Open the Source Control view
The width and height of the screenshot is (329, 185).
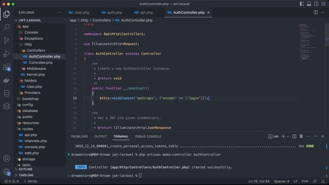[7, 40]
